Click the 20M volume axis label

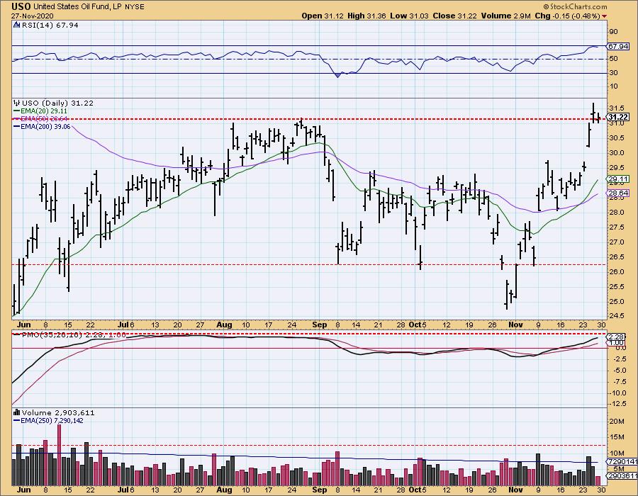pos(617,421)
